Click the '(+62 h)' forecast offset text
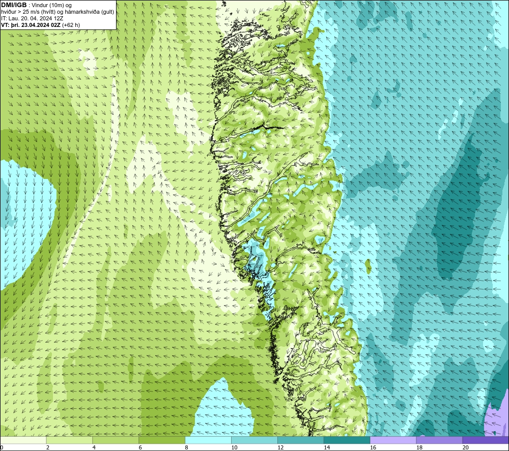 (x=71, y=25)
